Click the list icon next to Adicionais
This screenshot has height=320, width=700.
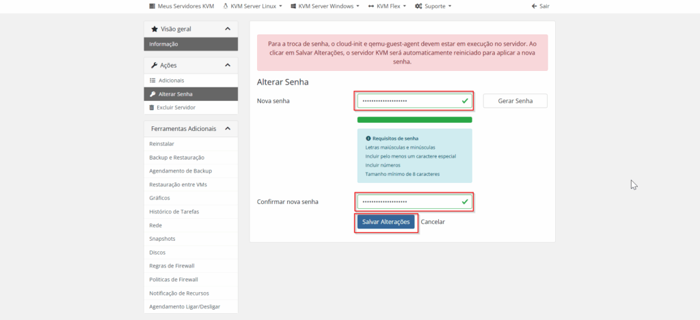[152, 81]
